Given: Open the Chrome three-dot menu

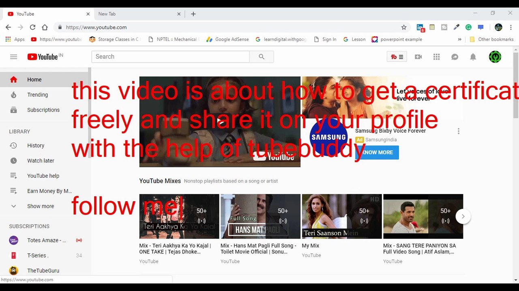Looking at the screenshot, I should [x=510, y=27].
